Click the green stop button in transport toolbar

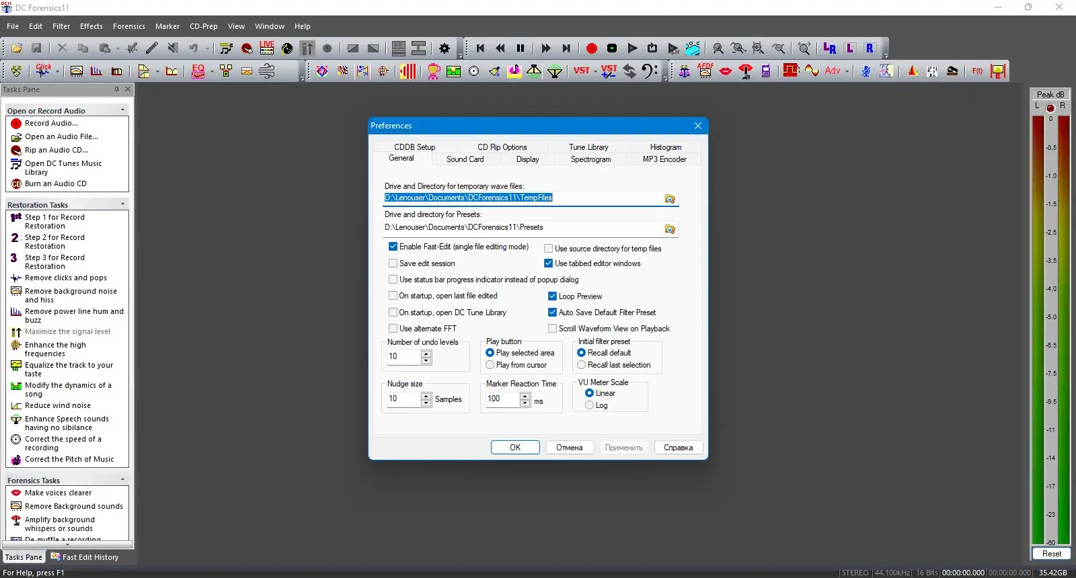click(x=612, y=48)
